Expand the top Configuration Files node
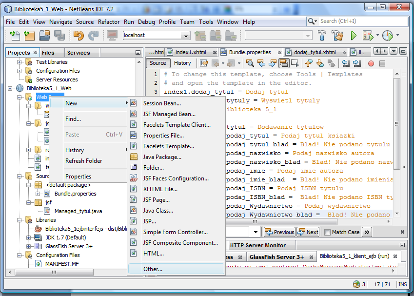This screenshot has width=414, height=296. (x=20, y=71)
